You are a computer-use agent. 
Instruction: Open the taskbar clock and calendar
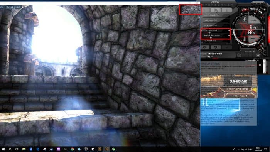pos(258,149)
